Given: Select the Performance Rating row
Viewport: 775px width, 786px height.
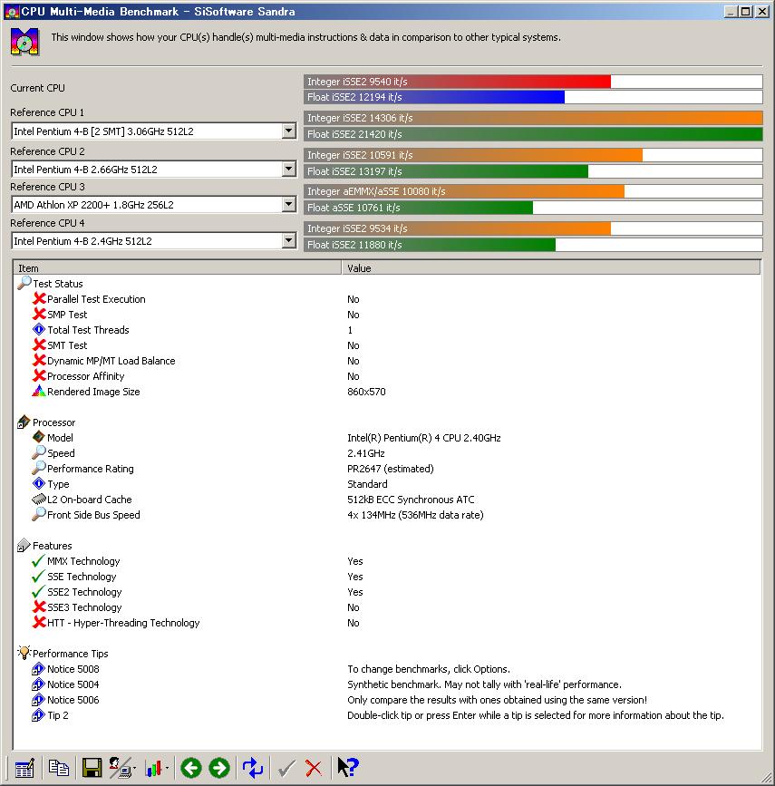Looking at the screenshot, I should 387,469.
